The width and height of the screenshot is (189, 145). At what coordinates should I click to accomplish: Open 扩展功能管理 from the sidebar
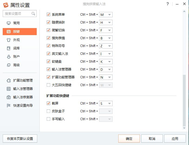(x=20, y=80)
